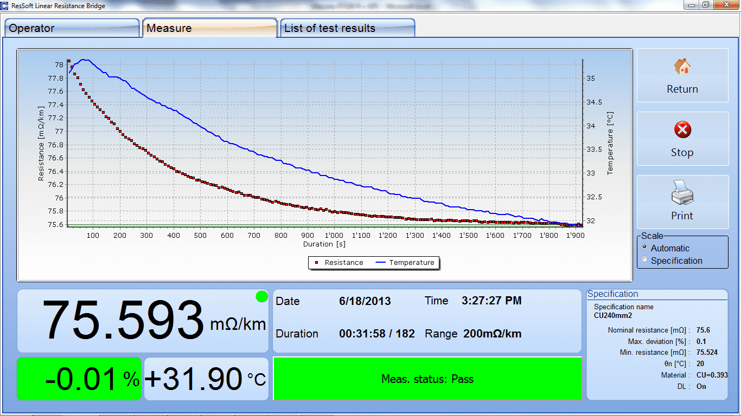The width and height of the screenshot is (741, 416).
Task: Click the +31.90 °C temperature reading
Action: [x=206, y=379]
